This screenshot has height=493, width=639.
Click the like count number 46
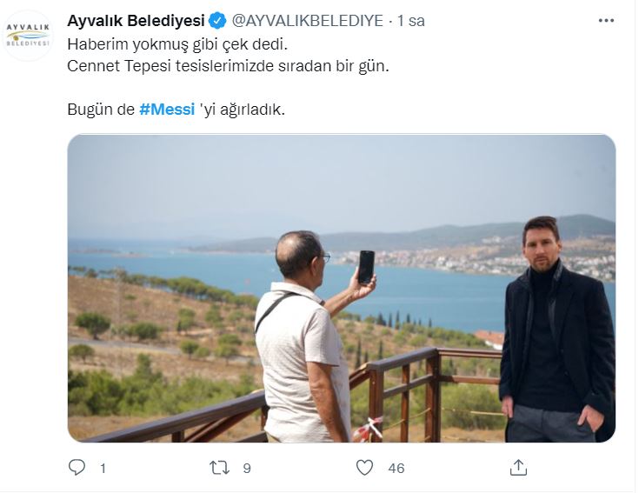click(x=396, y=469)
